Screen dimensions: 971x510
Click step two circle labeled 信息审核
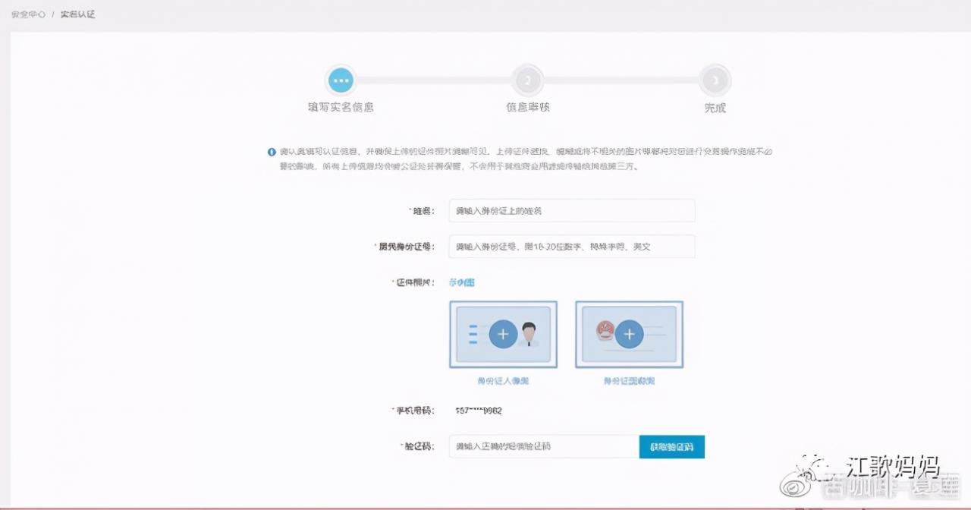(527, 80)
